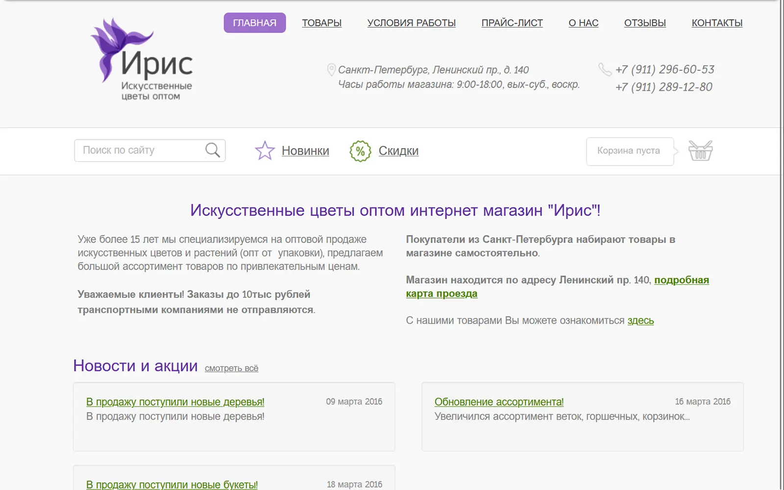
Task: Open the ПРАЙС-ЛИСТ menu item
Action: tap(512, 23)
